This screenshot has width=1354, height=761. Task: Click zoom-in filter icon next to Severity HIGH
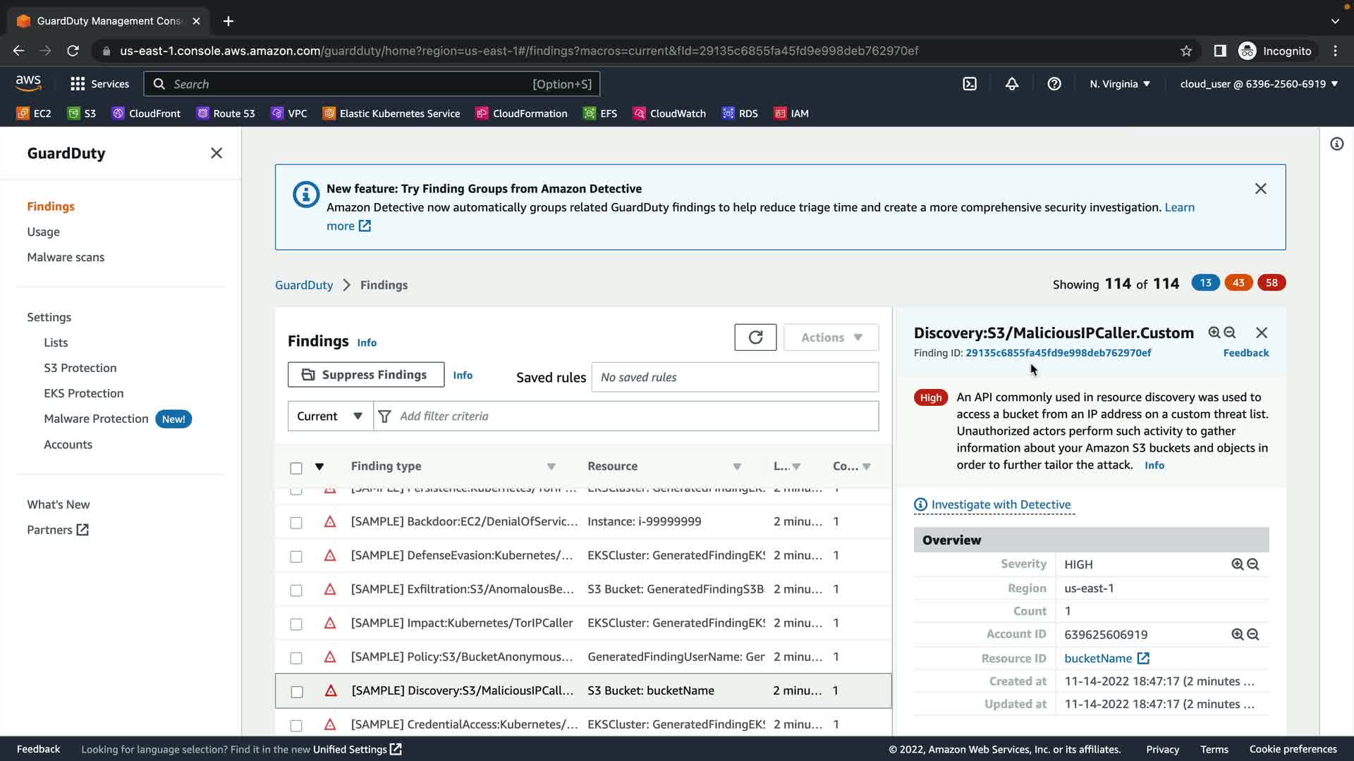click(1237, 564)
